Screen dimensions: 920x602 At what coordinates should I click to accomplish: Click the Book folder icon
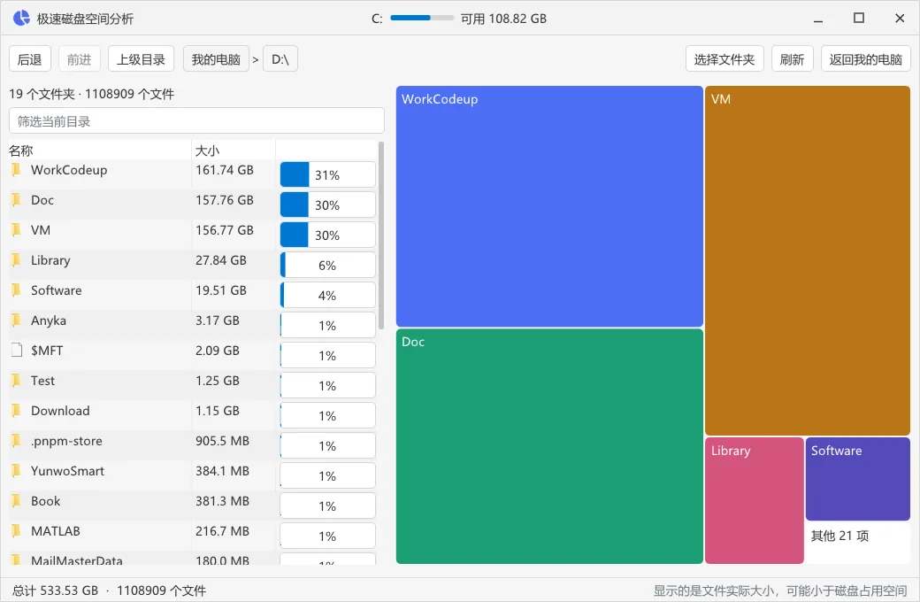[17, 501]
